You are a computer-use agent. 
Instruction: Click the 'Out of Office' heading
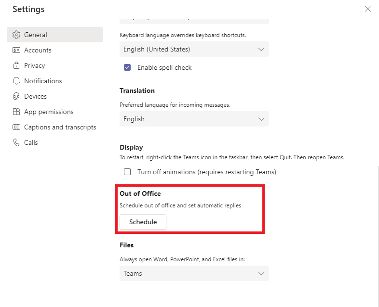click(x=140, y=193)
